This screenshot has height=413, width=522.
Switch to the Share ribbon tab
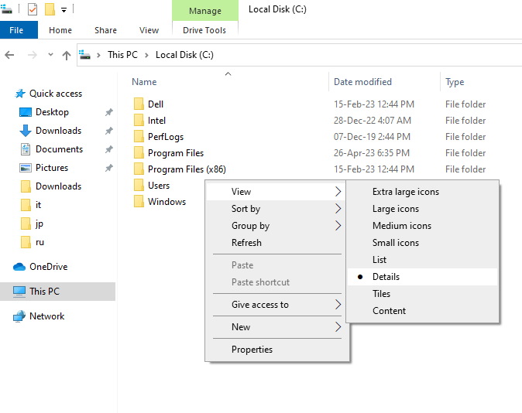tap(105, 30)
